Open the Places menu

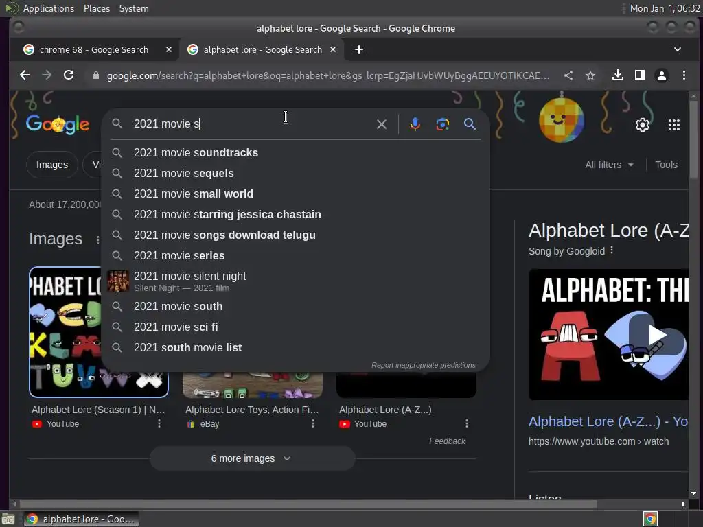[x=97, y=8]
